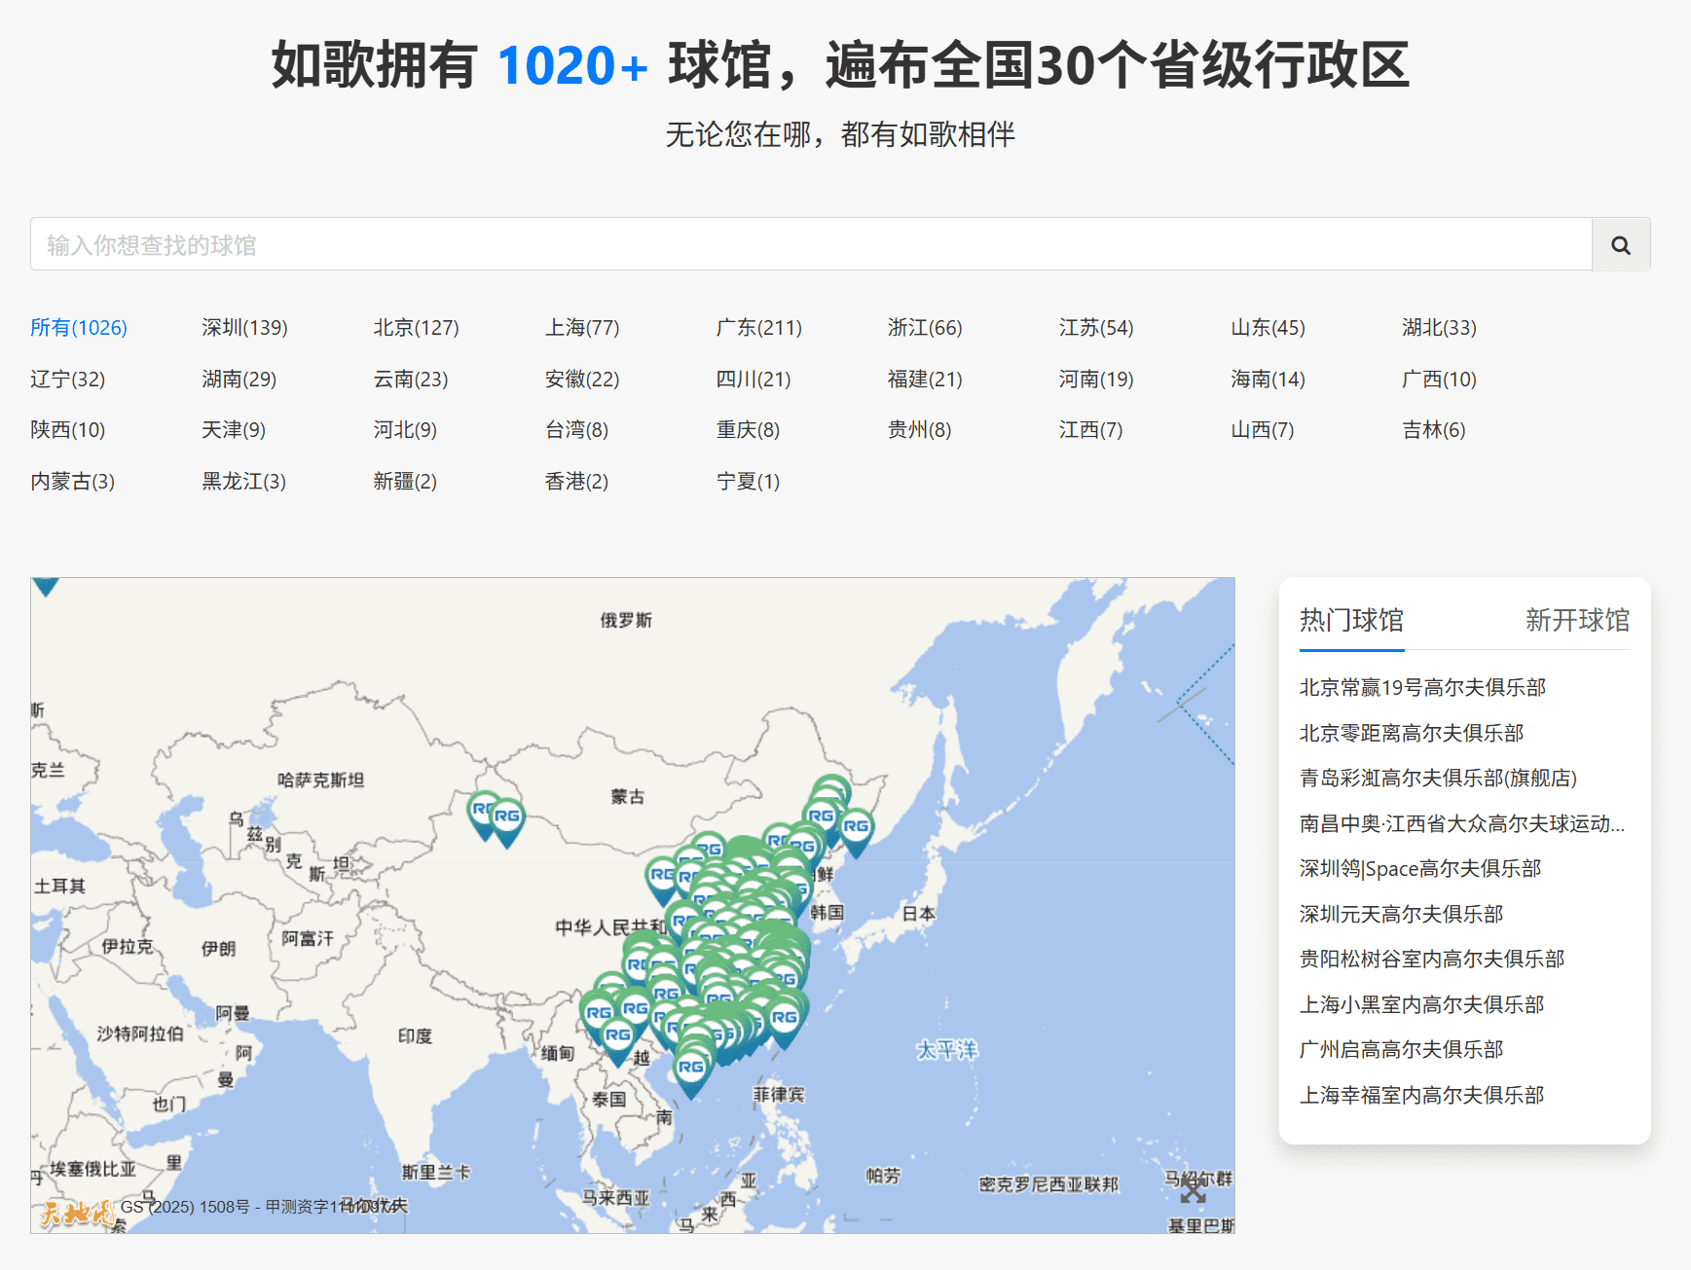Screen dimensions: 1691x1270
Task: Switch to the 新开球馆 tab
Action: coord(1576,621)
